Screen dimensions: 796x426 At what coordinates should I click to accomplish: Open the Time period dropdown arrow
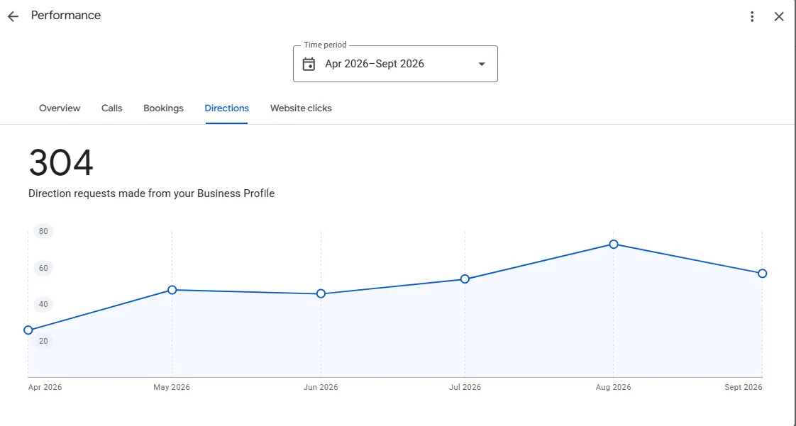pos(482,64)
